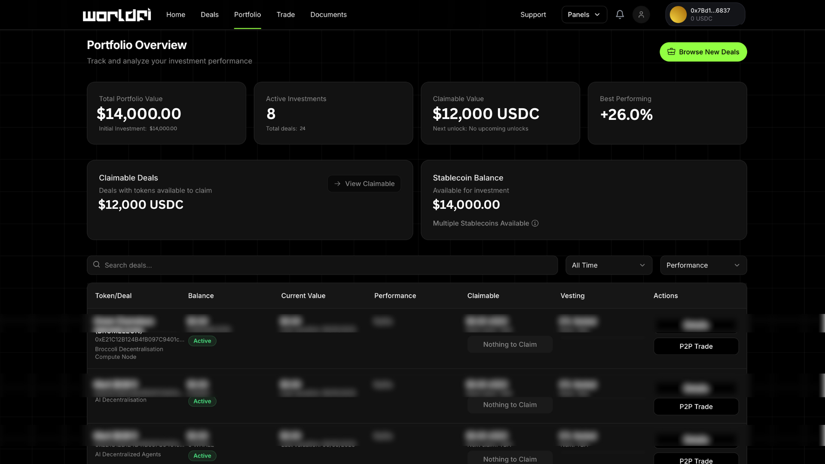Click the Performance column header

click(x=395, y=296)
